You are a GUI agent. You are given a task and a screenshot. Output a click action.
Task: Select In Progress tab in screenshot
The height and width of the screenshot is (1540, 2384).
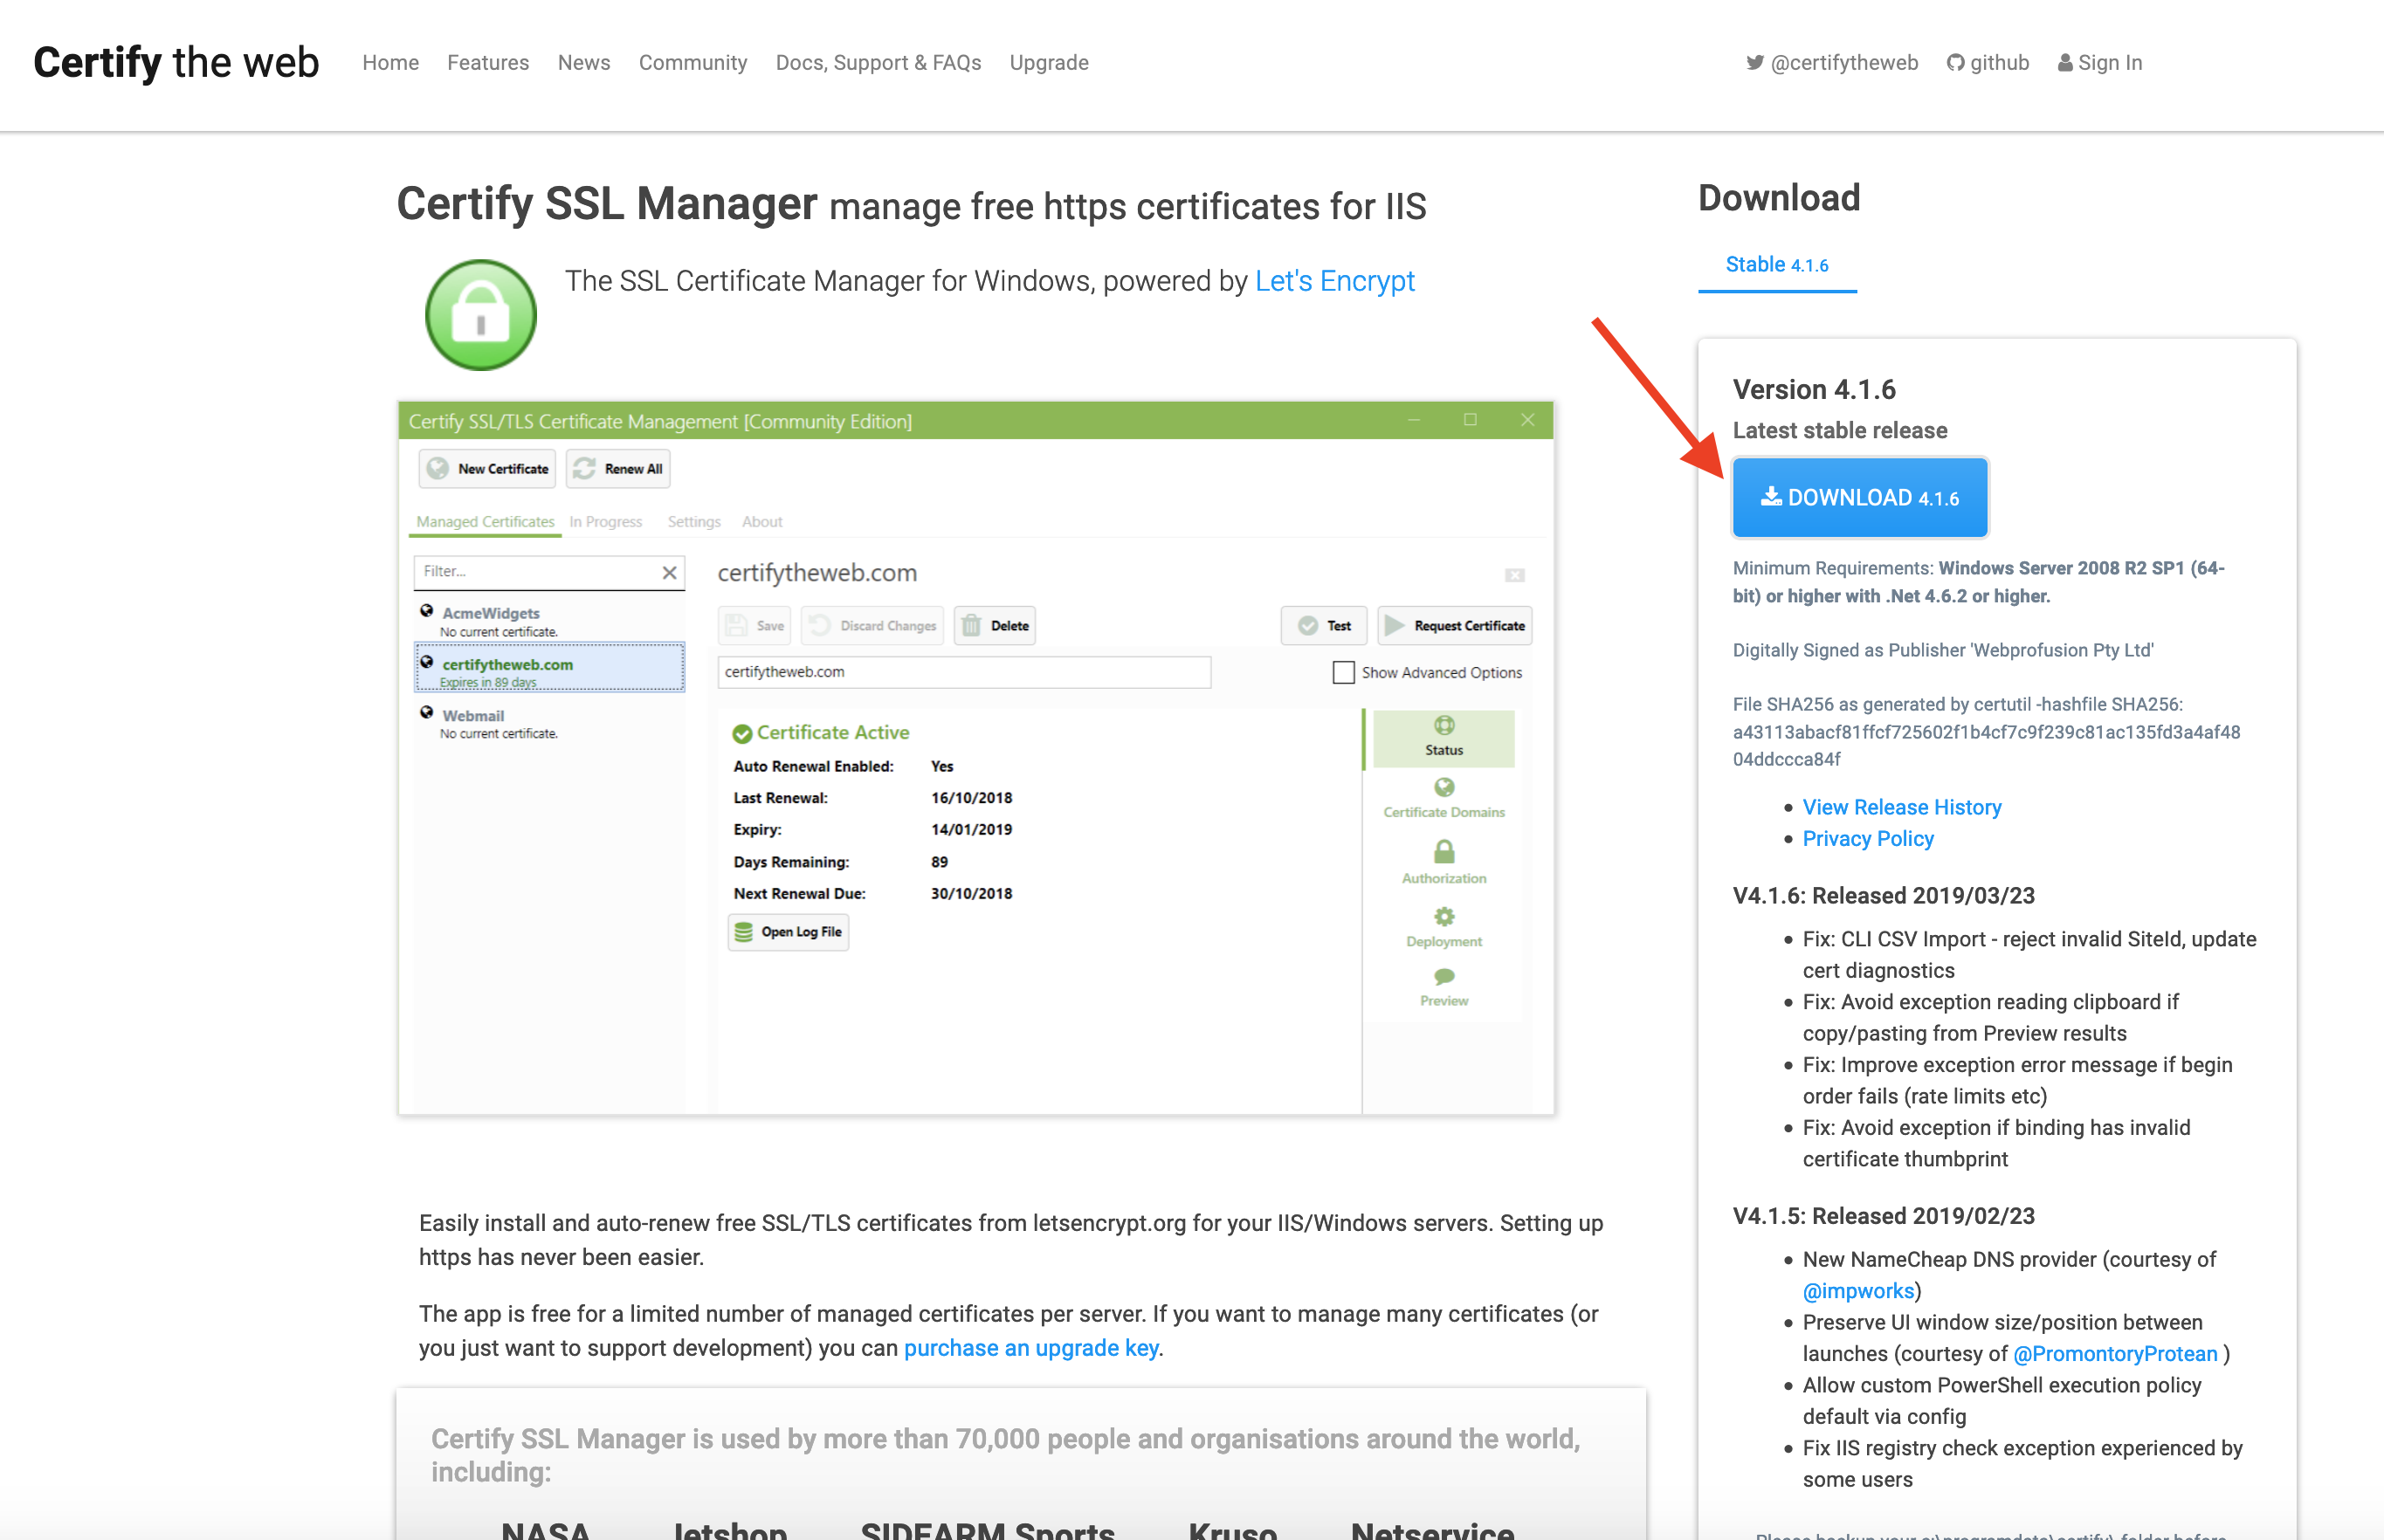(x=606, y=522)
